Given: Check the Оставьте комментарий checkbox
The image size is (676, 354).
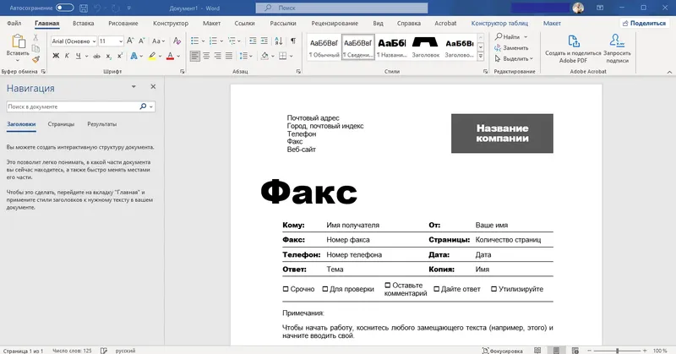Looking at the screenshot, I should [x=388, y=285].
